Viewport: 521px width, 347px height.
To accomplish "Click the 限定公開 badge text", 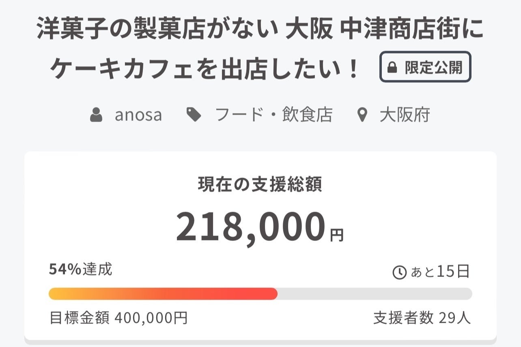I will (433, 68).
